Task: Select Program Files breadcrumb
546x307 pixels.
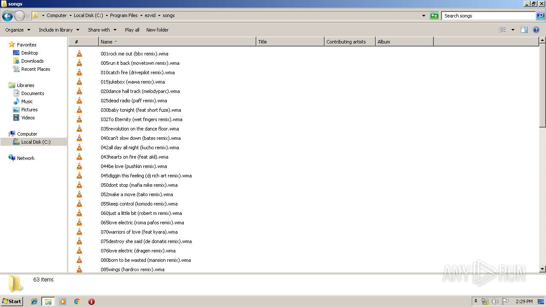Action: [124, 15]
